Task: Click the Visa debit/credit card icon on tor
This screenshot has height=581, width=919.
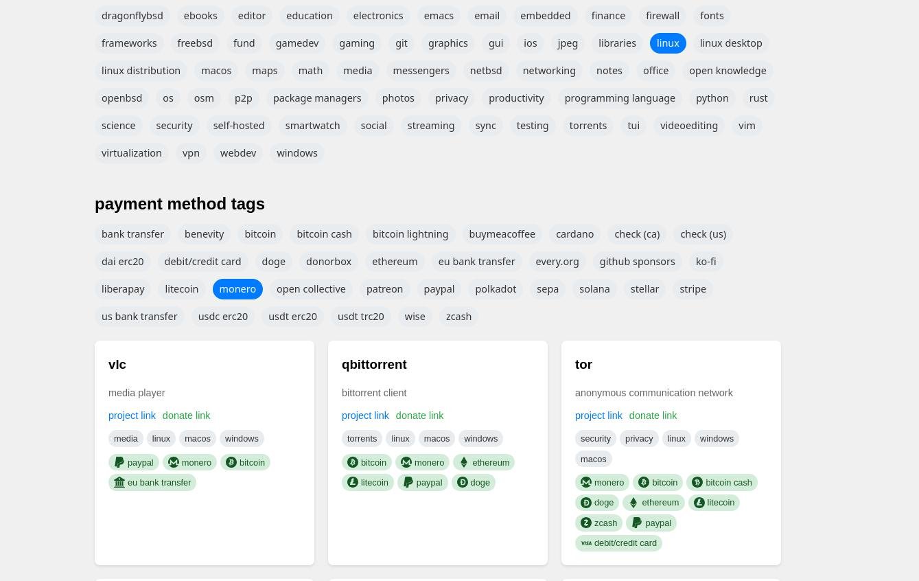Action: pos(586,543)
